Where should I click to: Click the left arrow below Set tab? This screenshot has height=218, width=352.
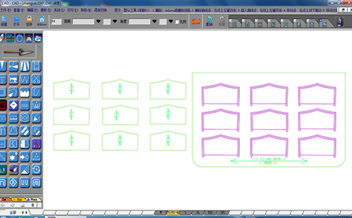(3, 205)
